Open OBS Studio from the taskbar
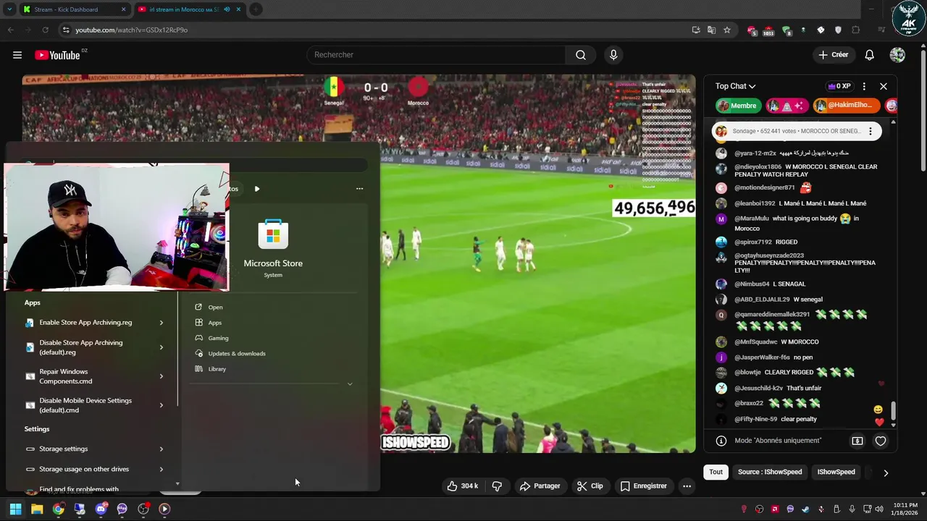Viewport: 927px width, 521px height. [143, 509]
